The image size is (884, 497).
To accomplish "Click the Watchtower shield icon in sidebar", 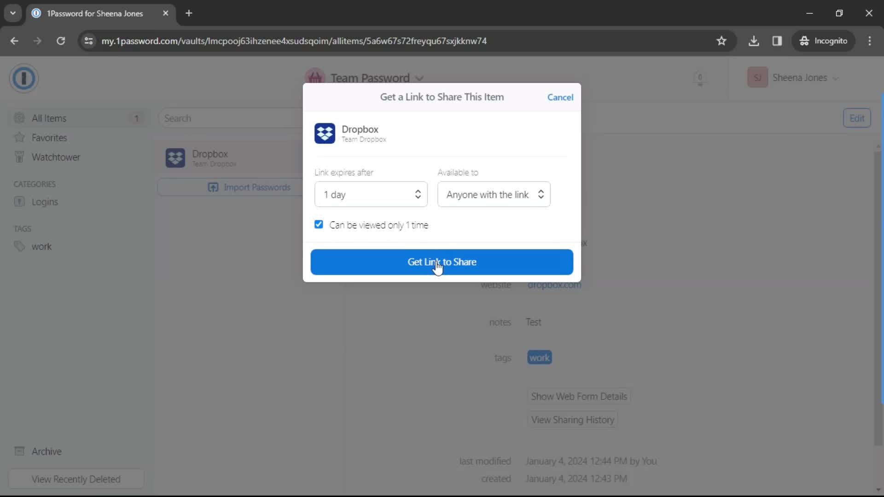I will click(x=19, y=156).
